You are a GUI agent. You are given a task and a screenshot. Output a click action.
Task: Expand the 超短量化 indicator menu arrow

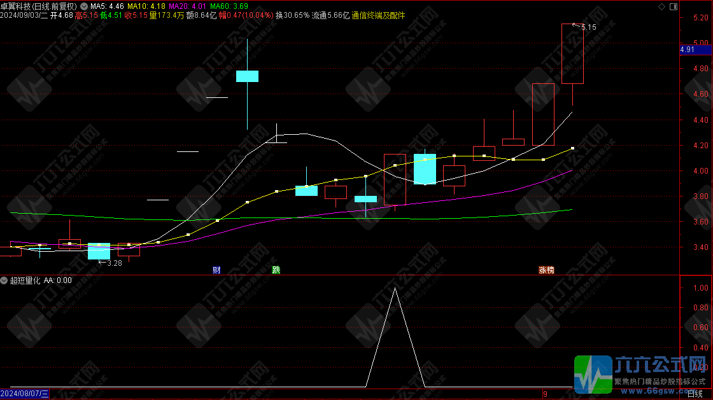pyautogui.click(x=4, y=280)
